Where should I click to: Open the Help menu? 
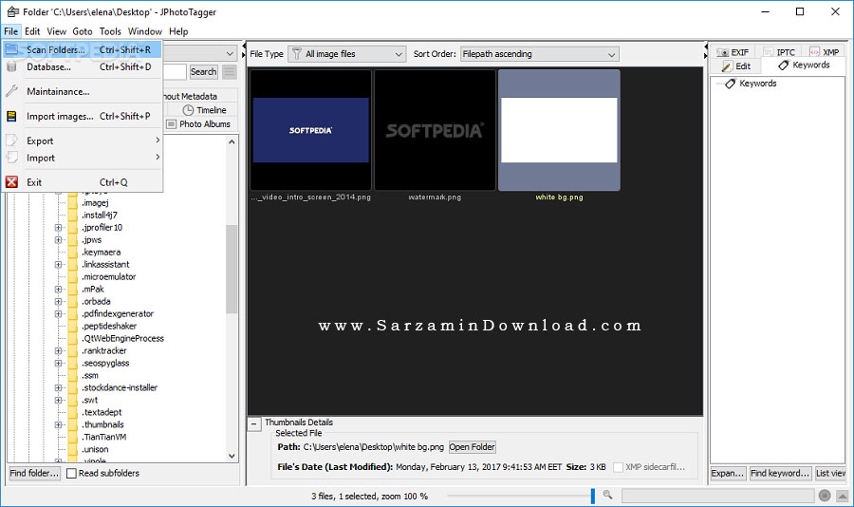(x=178, y=31)
